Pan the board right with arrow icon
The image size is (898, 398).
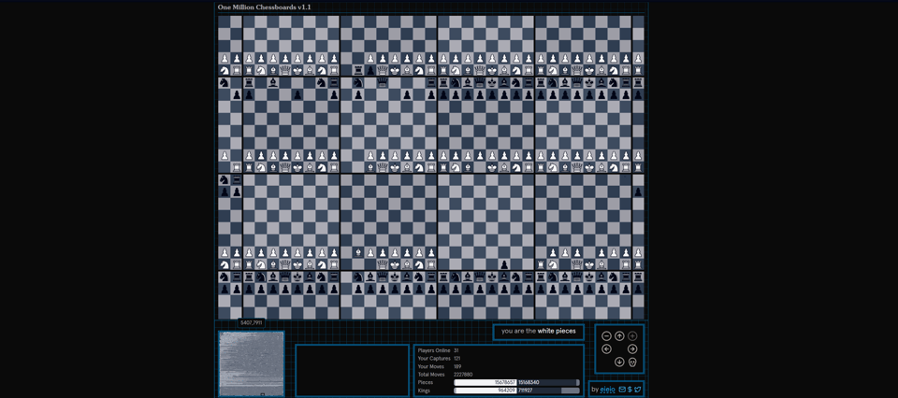pyautogui.click(x=632, y=349)
